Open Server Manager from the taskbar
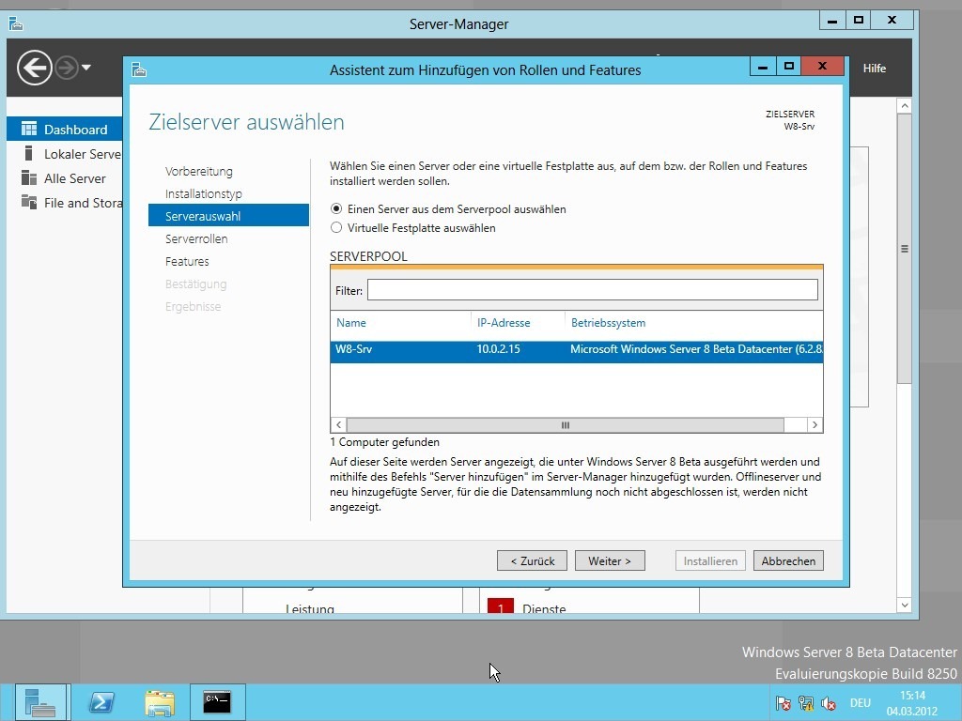962x721 pixels. [39, 702]
